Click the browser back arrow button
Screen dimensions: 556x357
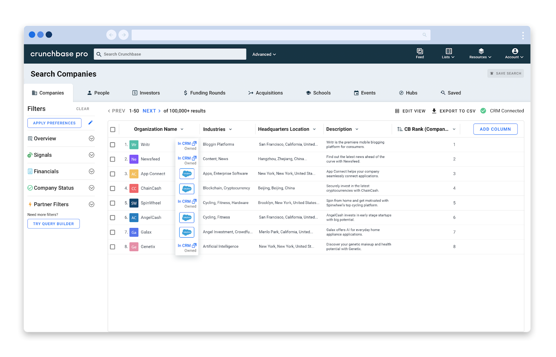click(111, 35)
